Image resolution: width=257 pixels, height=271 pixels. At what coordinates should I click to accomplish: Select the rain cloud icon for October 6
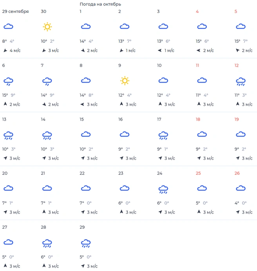tap(8, 81)
